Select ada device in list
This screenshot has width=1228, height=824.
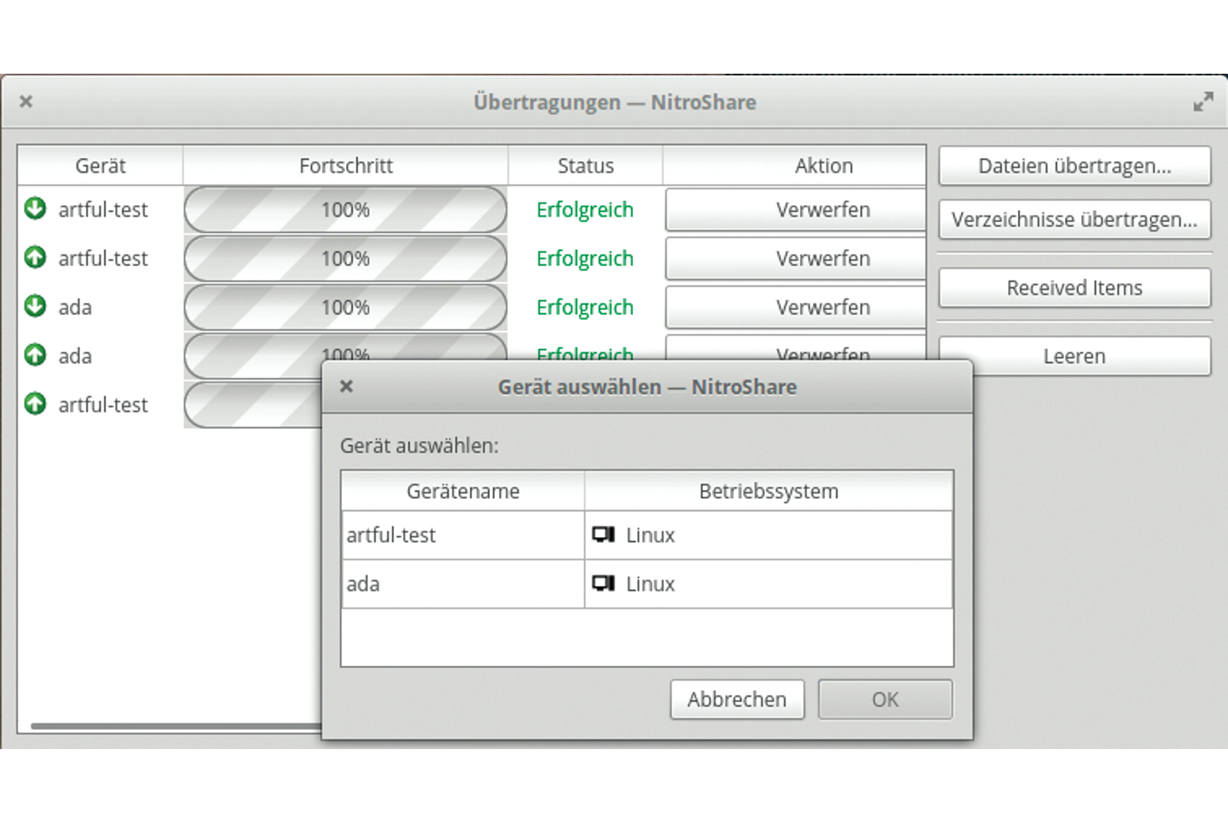pyautogui.click(x=363, y=584)
